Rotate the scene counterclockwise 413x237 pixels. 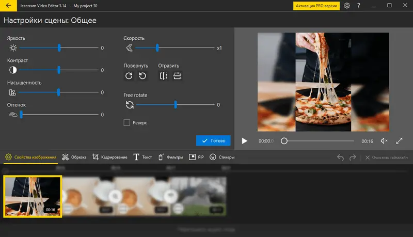(142, 76)
